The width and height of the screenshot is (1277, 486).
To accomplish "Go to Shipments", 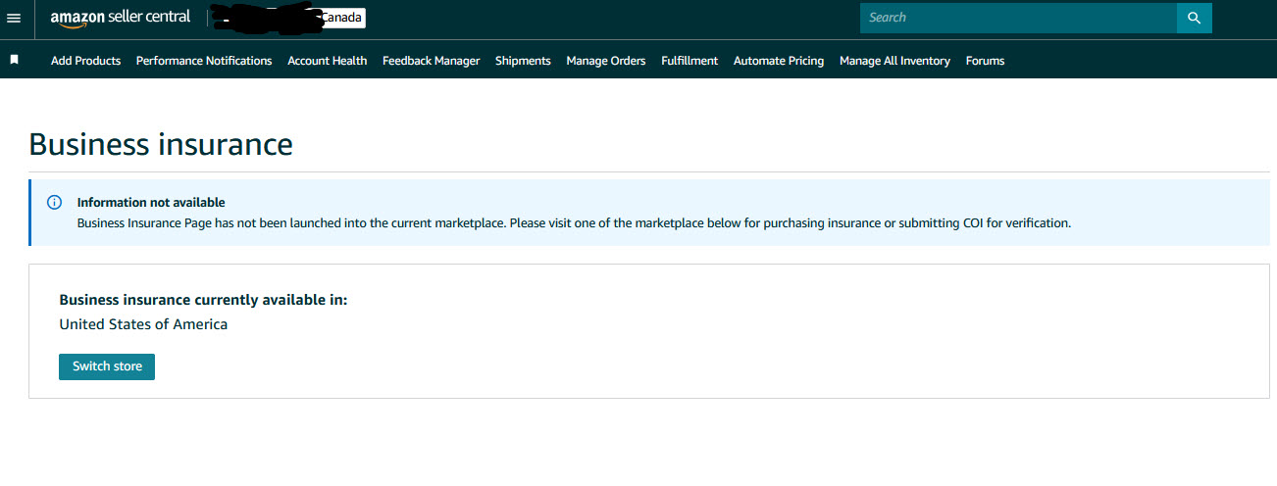I will (523, 61).
